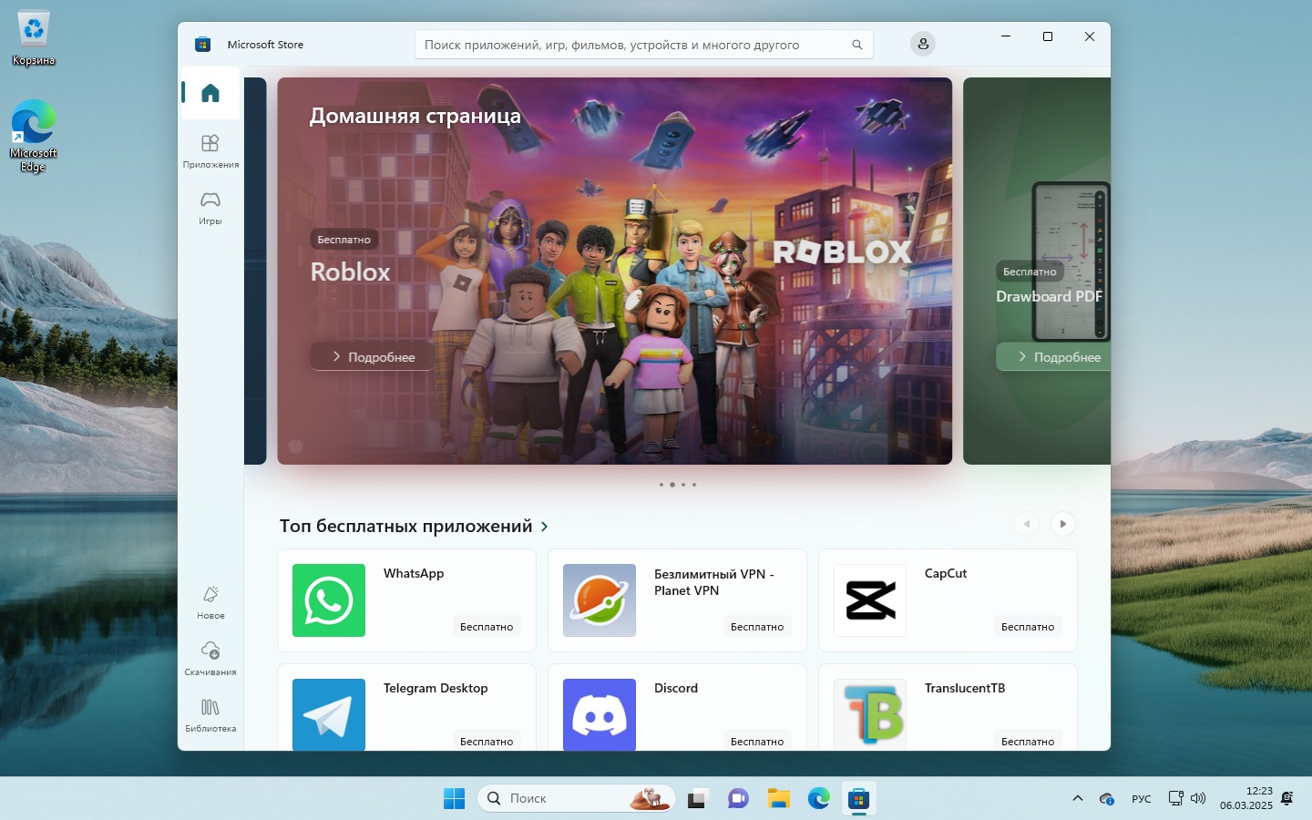Open the Home tab in the Store sidebar
The width and height of the screenshot is (1312, 820).
[x=210, y=93]
